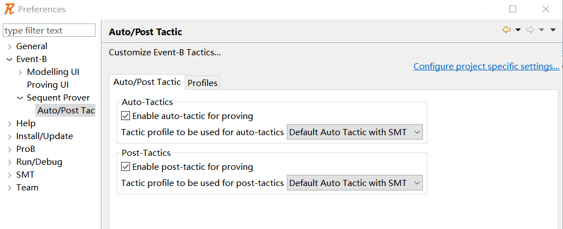Open the forward history dropdown arrow

click(x=542, y=30)
